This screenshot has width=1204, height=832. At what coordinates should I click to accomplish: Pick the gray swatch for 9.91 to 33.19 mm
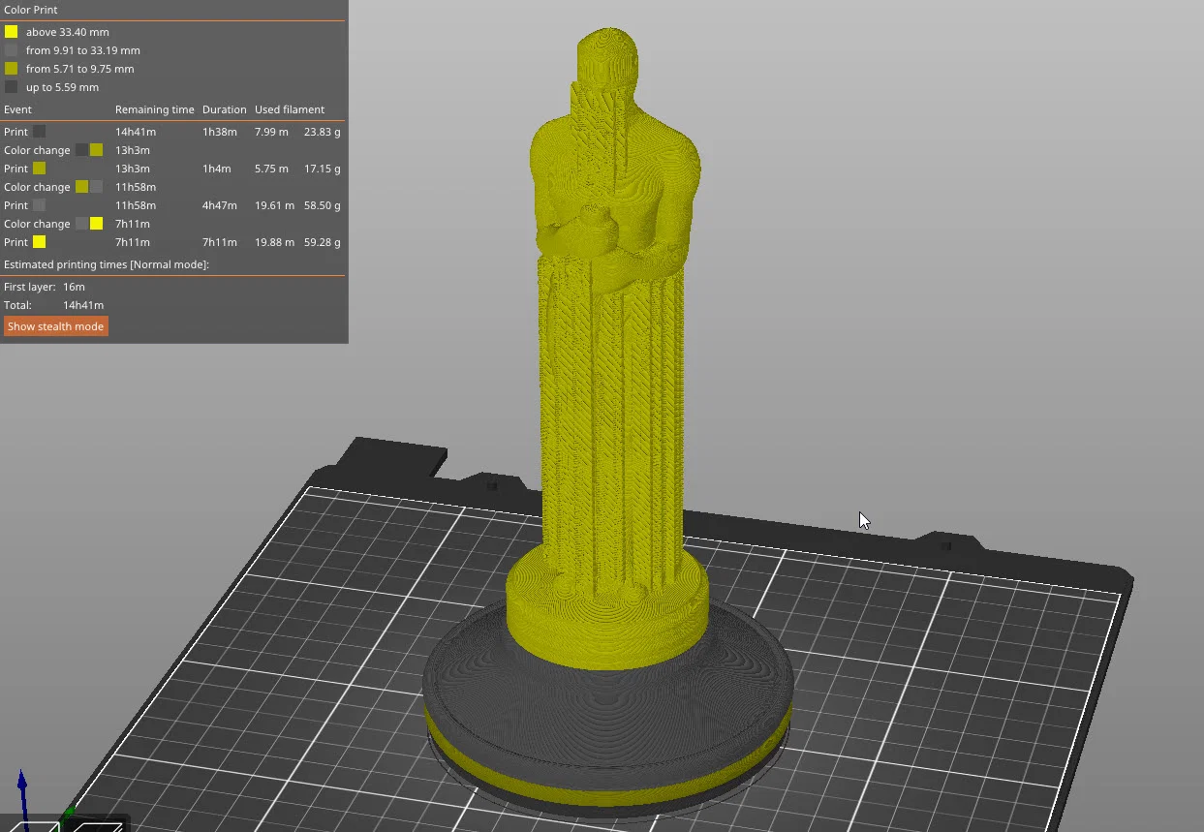click(11, 50)
